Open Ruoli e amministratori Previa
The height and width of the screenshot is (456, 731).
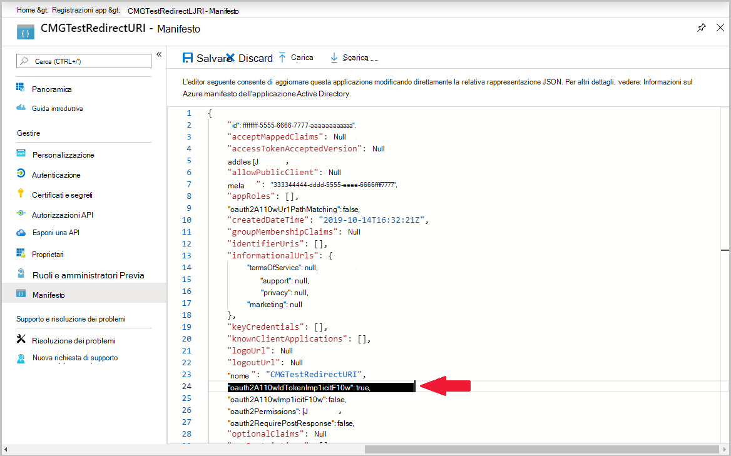88,275
